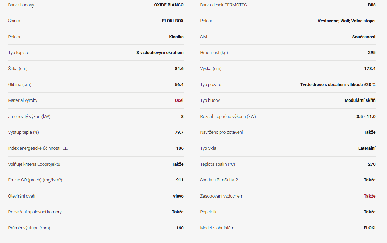The width and height of the screenshot is (387, 243).
Task: Click the 'Šířka (cm)' label
Action: click(x=18, y=69)
